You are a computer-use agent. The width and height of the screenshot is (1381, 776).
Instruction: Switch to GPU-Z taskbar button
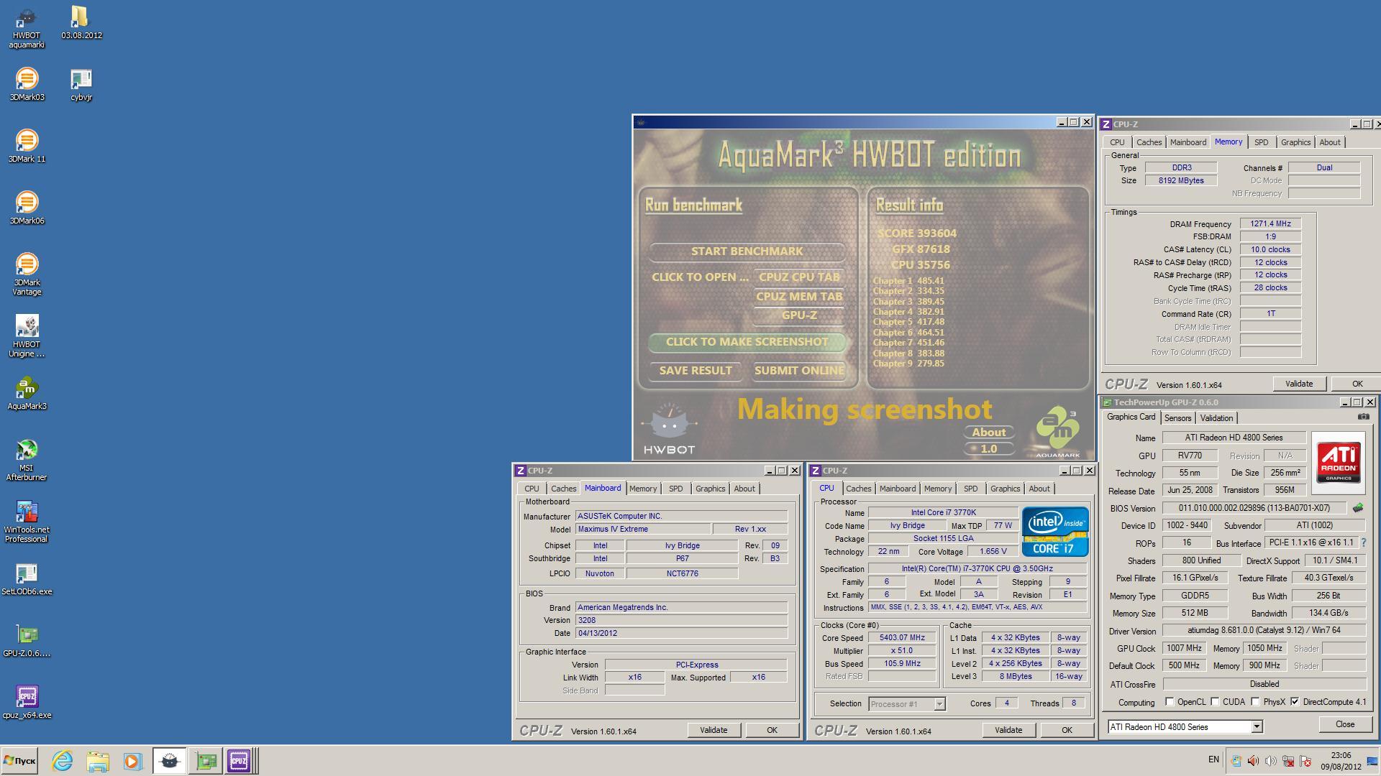point(206,760)
